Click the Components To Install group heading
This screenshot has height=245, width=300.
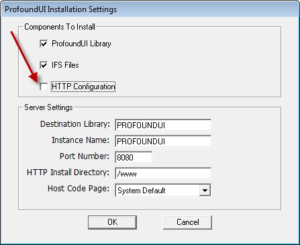[x=60, y=27]
